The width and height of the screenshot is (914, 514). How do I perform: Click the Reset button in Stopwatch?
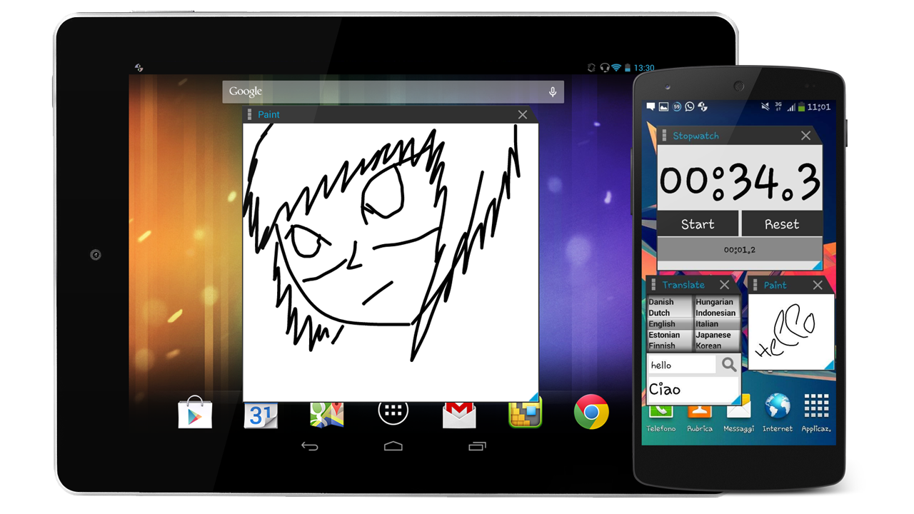(x=782, y=224)
